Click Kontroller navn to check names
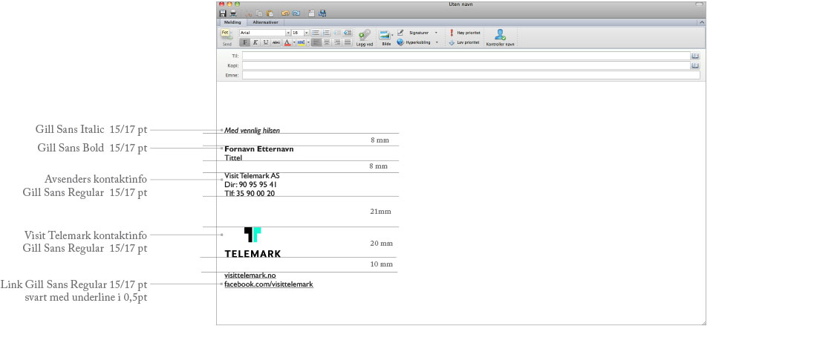The width and height of the screenshot is (817, 349). (500, 35)
